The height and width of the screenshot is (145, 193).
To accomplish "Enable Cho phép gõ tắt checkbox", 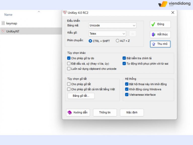I will coord(69,84).
